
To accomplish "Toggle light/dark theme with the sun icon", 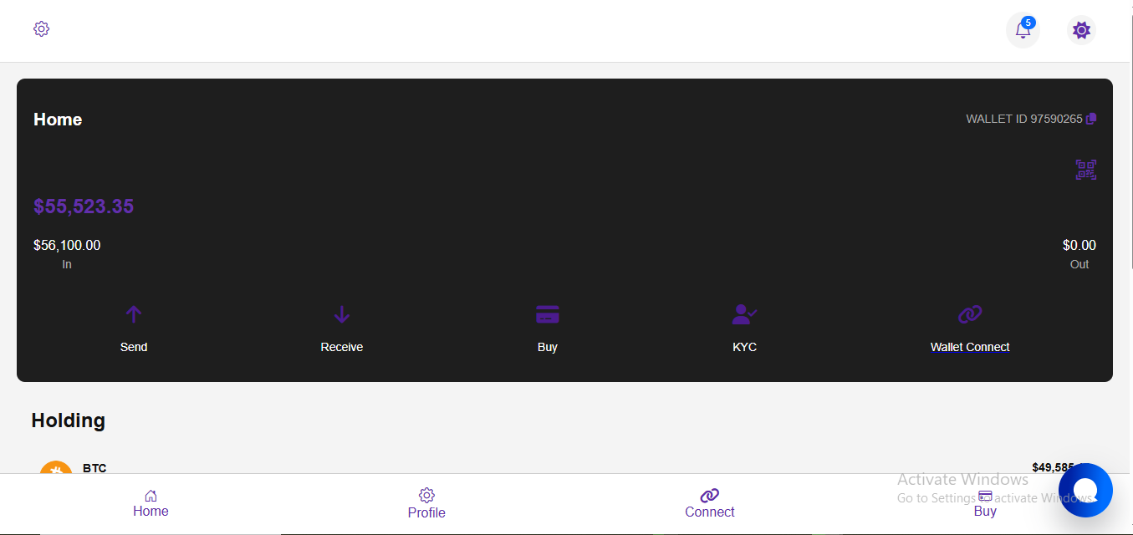I will click(x=1081, y=31).
